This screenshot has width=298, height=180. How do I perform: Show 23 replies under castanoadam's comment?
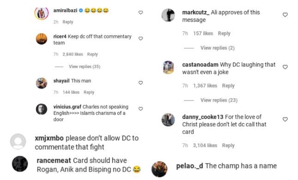click(219, 100)
